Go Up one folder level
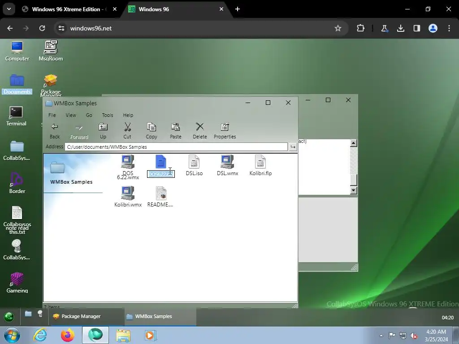Screen dimensions: 459x344 (x=103, y=130)
